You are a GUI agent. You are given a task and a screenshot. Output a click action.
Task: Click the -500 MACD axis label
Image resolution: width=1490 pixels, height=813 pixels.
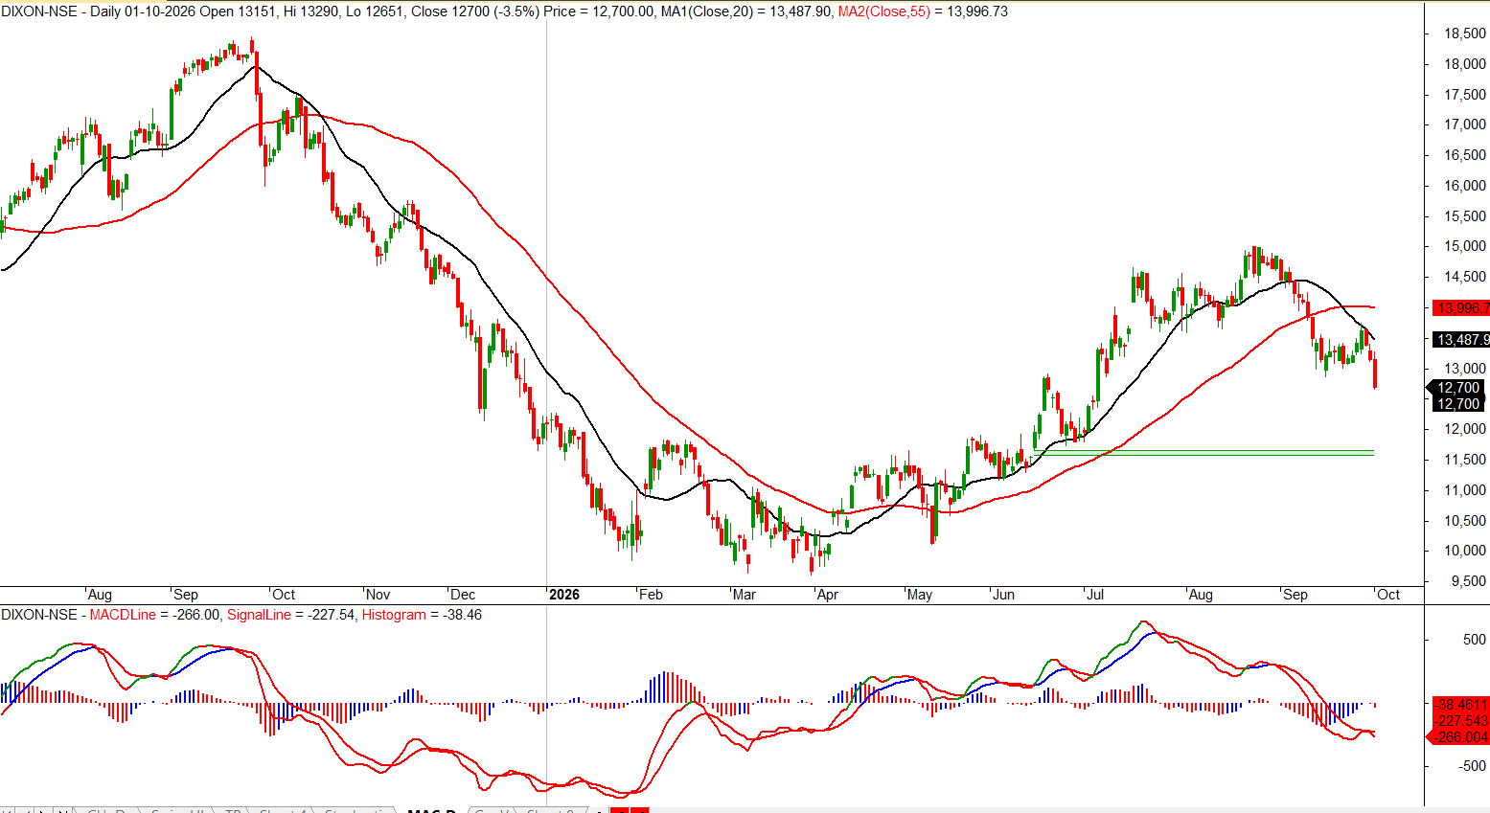click(x=1474, y=766)
